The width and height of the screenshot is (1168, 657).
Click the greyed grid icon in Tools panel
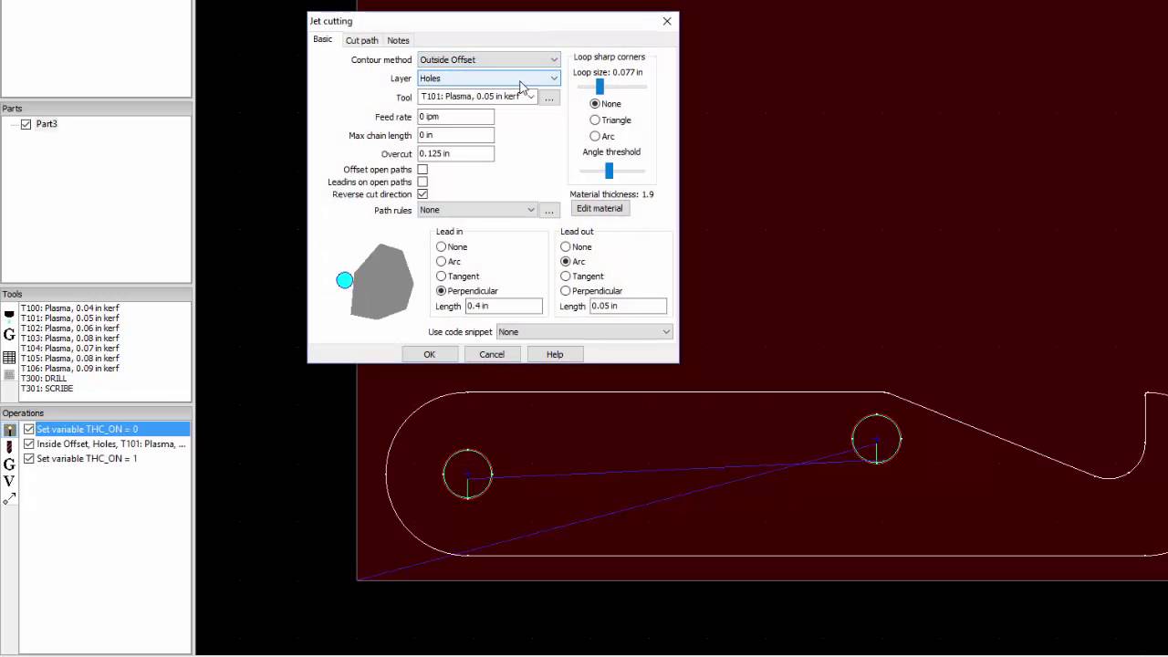coord(9,375)
